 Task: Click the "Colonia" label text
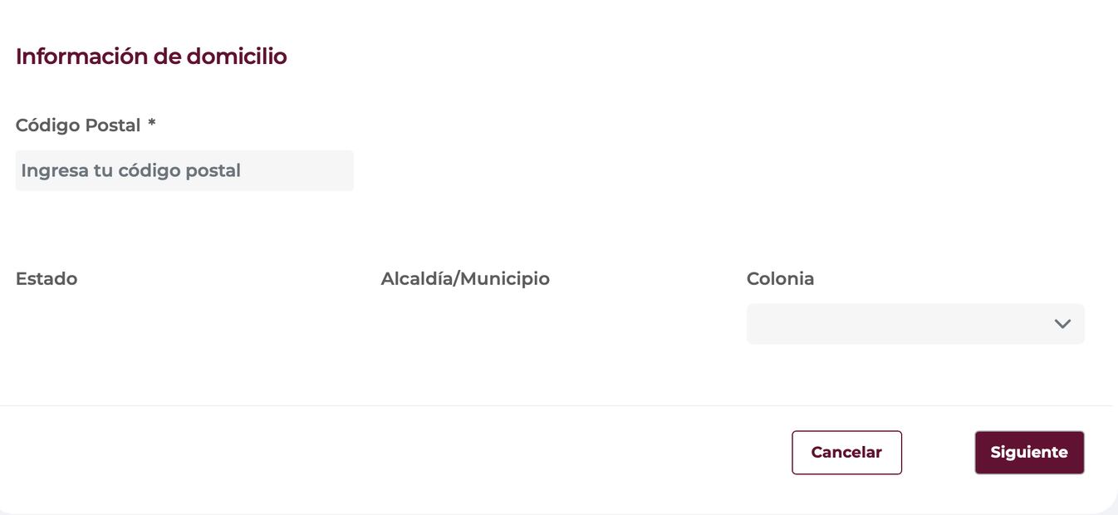780,279
